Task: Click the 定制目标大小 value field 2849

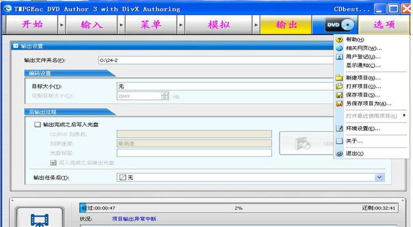Action: click(x=139, y=96)
